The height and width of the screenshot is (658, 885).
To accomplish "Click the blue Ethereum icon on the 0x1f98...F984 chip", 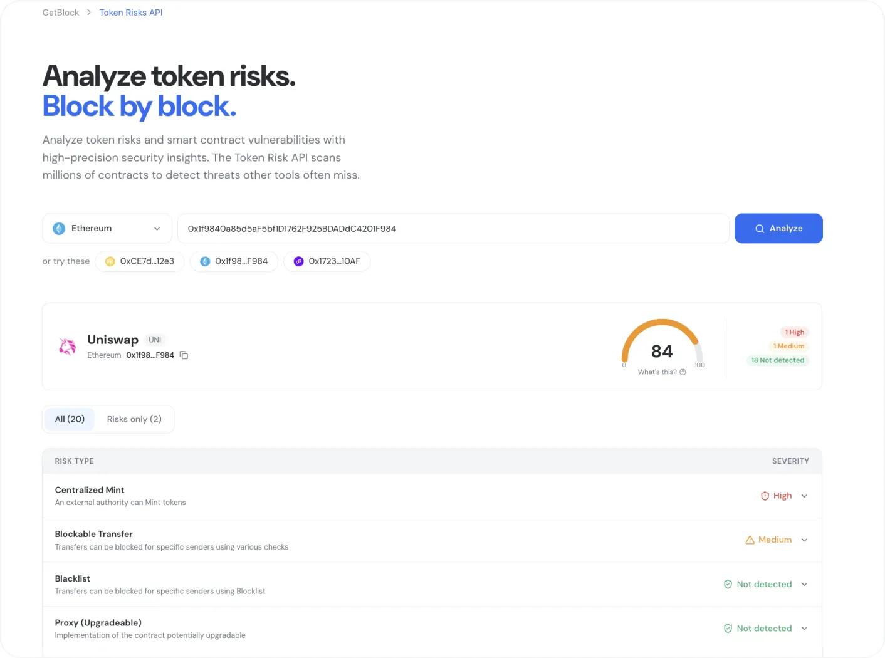I will pos(204,261).
